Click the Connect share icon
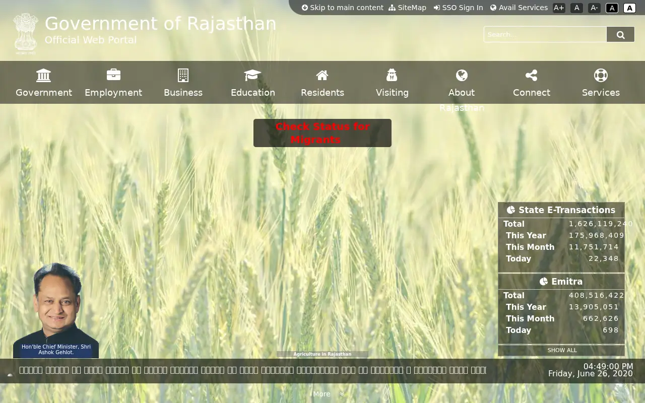This screenshot has height=403, width=645. coord(531,75)
